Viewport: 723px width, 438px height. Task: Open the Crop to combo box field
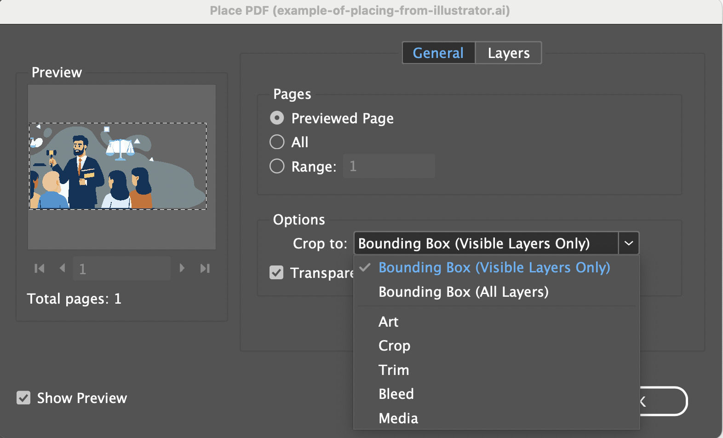(x=486, y=243)
